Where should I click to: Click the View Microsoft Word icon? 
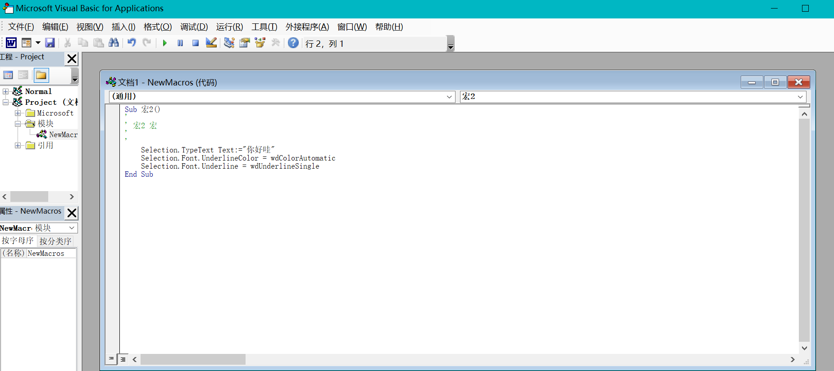click(x=11, y=43)
